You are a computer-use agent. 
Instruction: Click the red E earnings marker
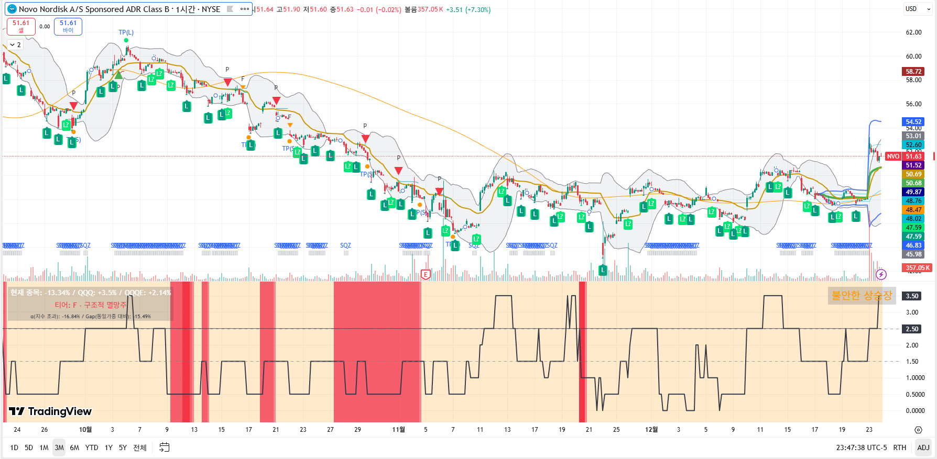(x=426, y=274)
